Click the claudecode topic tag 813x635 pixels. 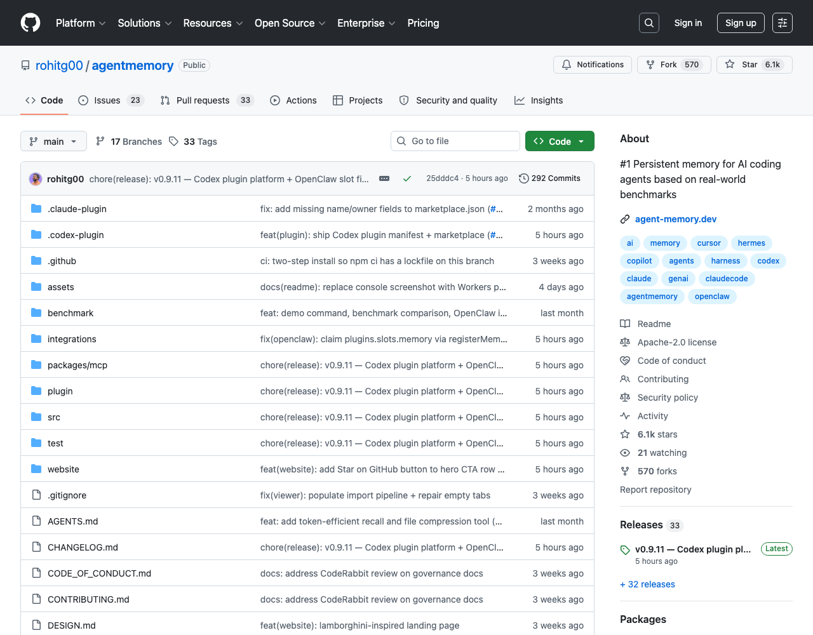tap(727, 279)
